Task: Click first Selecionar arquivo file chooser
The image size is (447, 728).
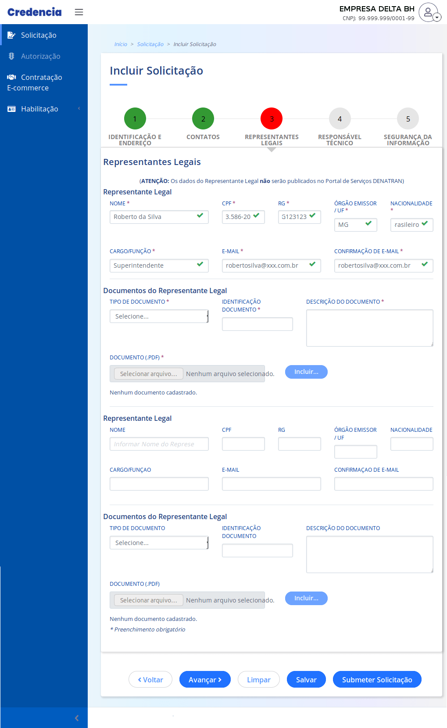Action: 149,374
